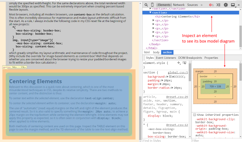Click the element.style rule selector
The width and height of the screenshot is (242, 142).
pyautogui.click(x=154, y=63)
